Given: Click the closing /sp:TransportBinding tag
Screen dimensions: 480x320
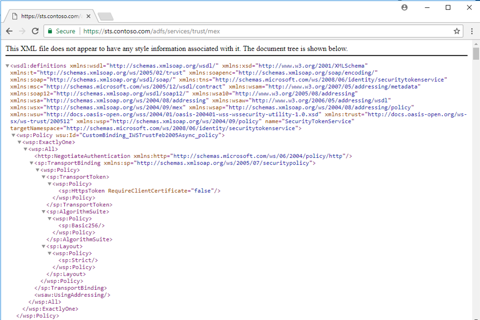Looking at the screenshot, I should [x=71, y=288].
